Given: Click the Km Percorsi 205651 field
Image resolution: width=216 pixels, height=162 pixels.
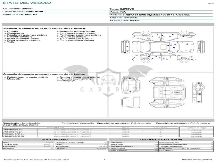Looking at the screenshot, I should [18, 9].
